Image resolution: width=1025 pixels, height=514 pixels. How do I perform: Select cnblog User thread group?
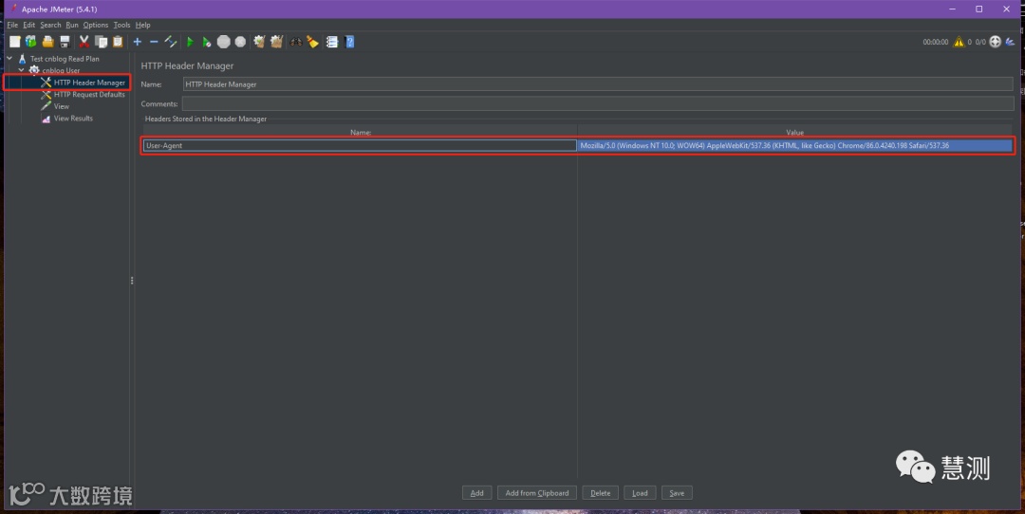tap(61, 70)
